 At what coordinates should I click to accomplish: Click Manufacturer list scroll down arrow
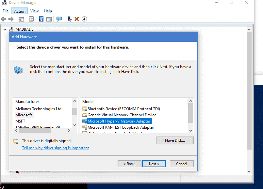(x=74, y=125)
